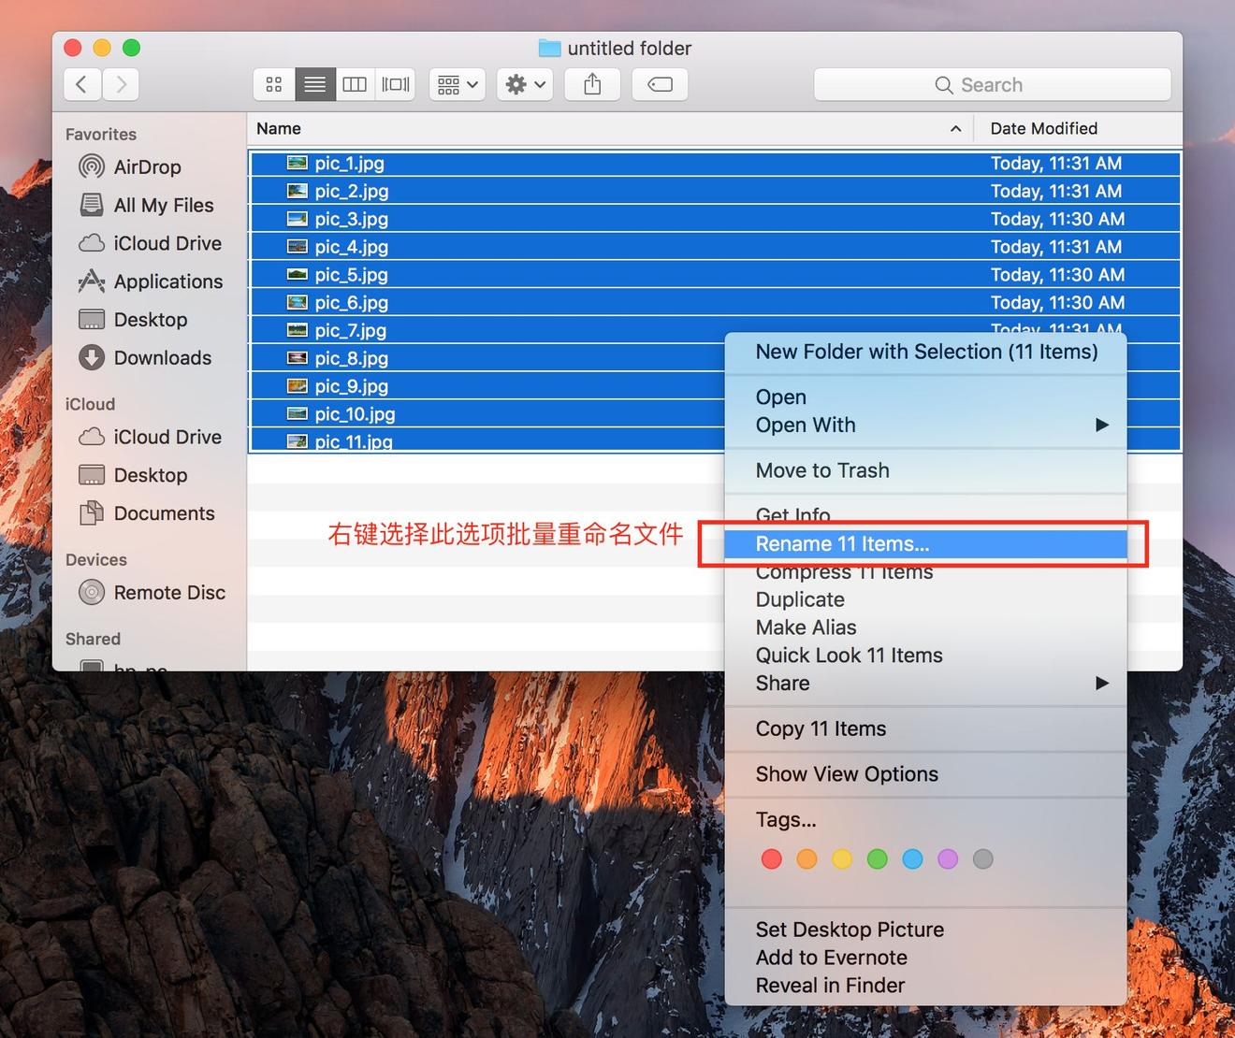
Task: Select All My Files in the sidebar
Action: tap(163, 205)
